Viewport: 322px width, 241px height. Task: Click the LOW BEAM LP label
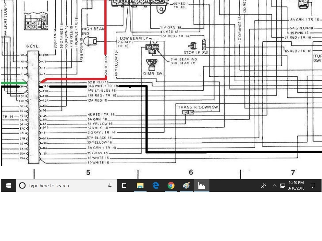(x=134, y=38)
